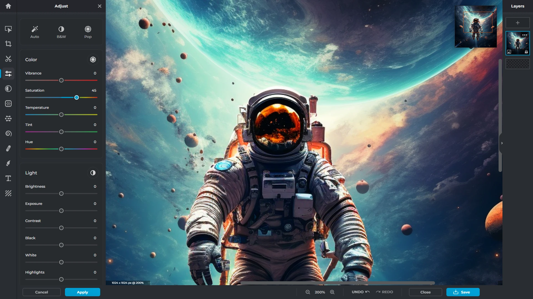This screenshot has width=533, height=299.
Task: Select the Draw brush tool
Action: [8, 163]
